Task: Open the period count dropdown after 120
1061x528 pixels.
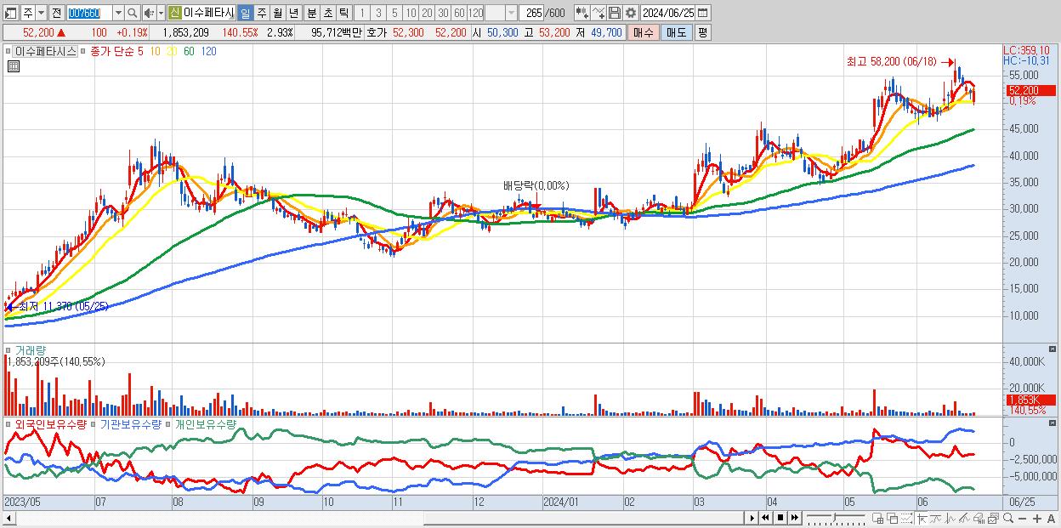Action: pos(510,13)
